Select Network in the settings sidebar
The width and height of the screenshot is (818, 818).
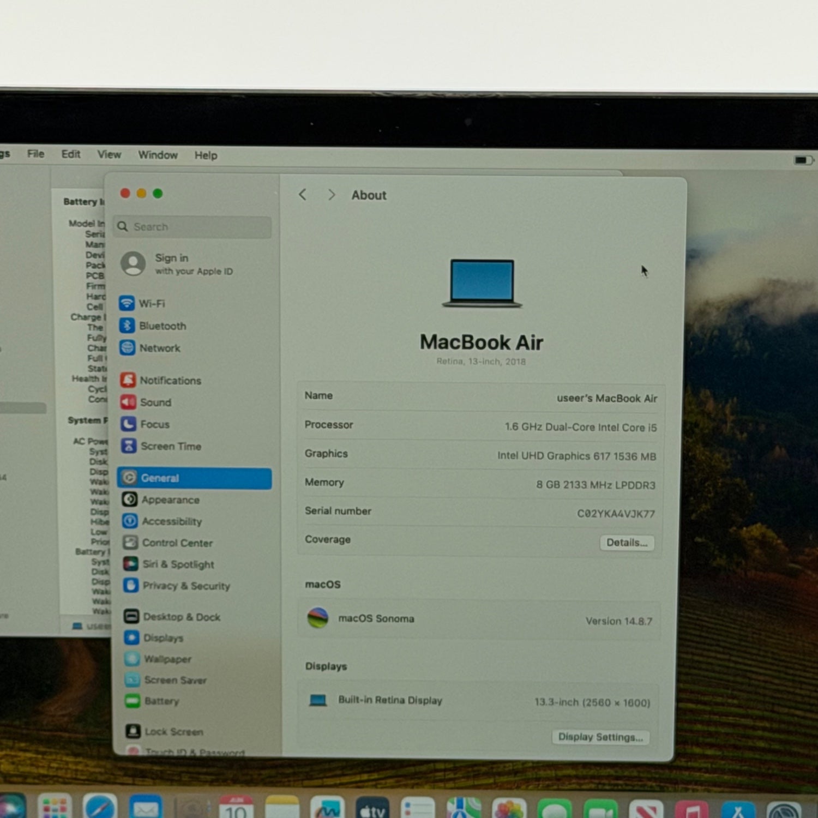pyautogui.click(x=150, y=348)
